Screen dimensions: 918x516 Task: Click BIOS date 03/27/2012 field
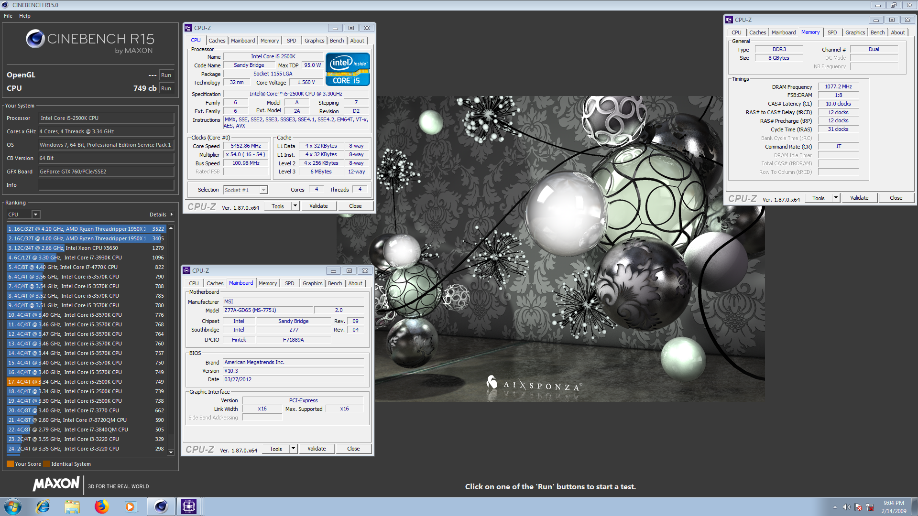click(x=294, y=379)
